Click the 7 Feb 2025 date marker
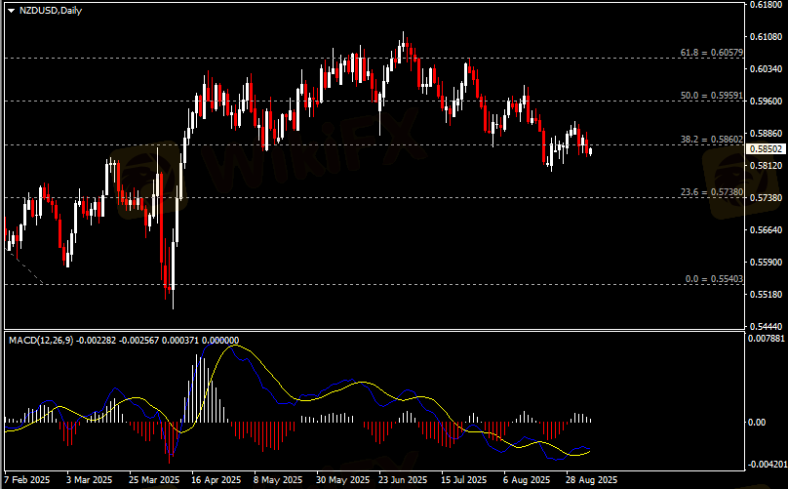The image size is (788, 489). [27, 480]
